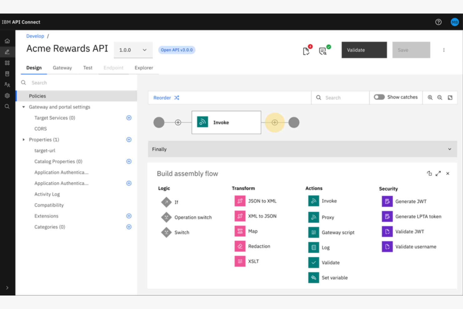Add the Set variable action

tap(328, 278)
